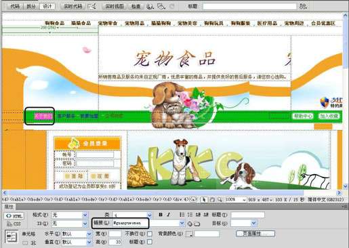
Task: Enable the 标题 header cell checkbox
Action: click(149, 242)
